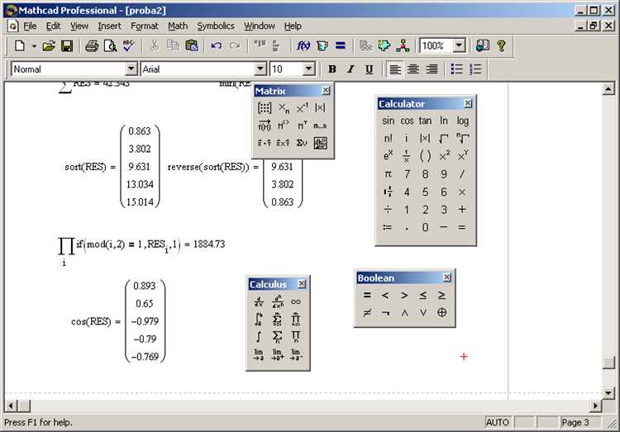Image resolution: width=620 pixels, height=432 pixels.
Task: Click the XOR circled-plus Boolean operator
Action: tap(441, 312)
